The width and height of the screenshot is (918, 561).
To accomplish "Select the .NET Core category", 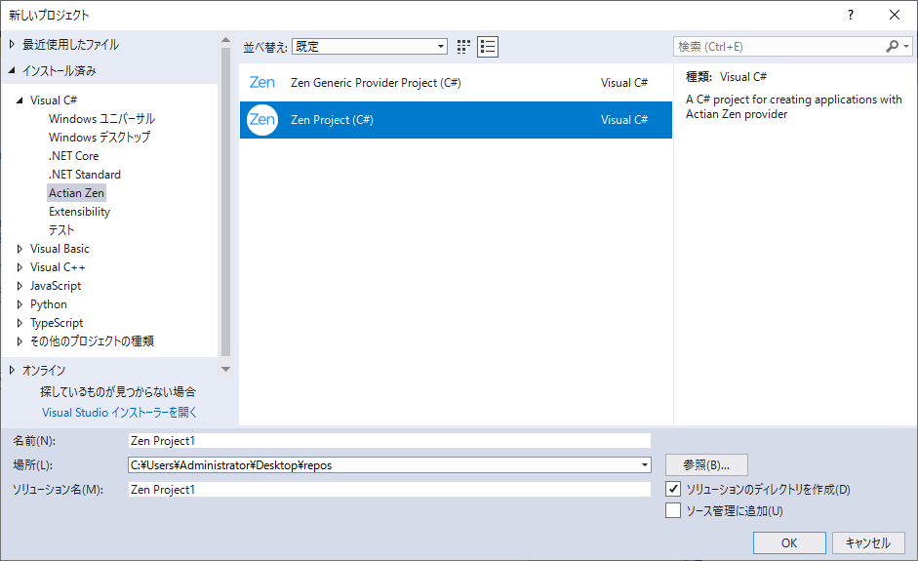I will 73,156.
